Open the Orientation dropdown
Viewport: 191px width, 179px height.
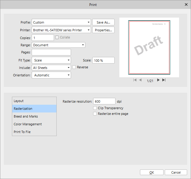(51, 75)
